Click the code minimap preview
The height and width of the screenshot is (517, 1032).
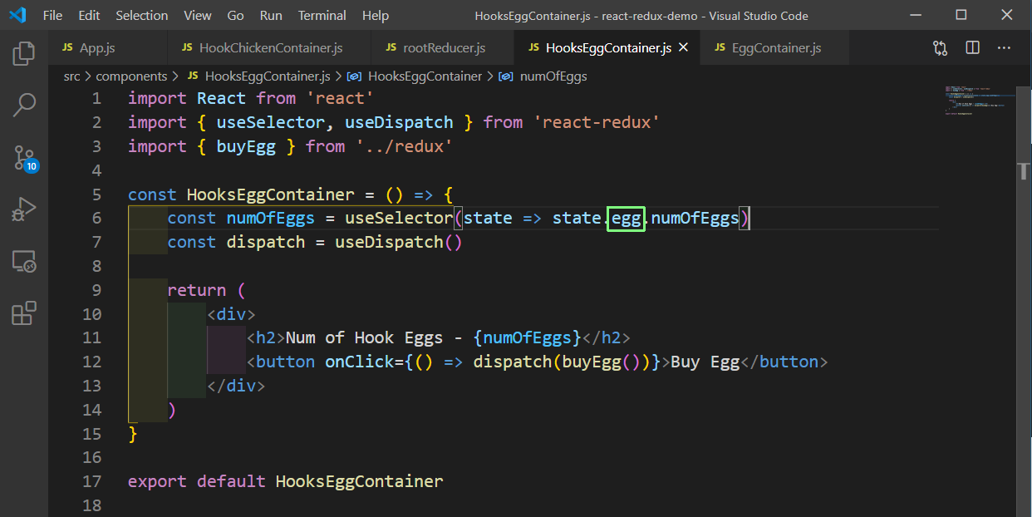(x=979, y=100)
